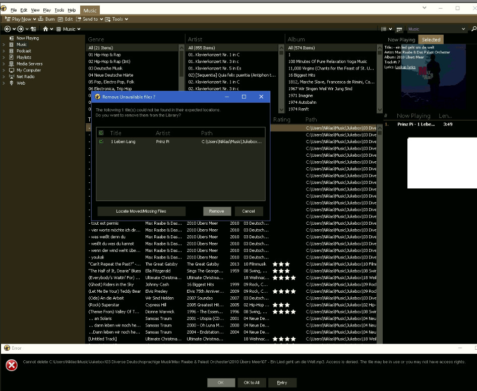Toggle the select-all checkbox beside Title
Image resolution: width=477 pixels, height=391 pixels.
coord(101,133)
